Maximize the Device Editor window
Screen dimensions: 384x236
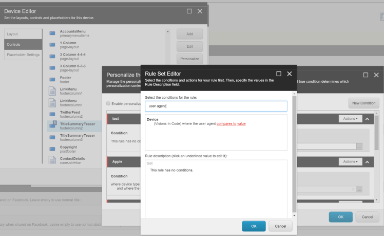(189, 11)
